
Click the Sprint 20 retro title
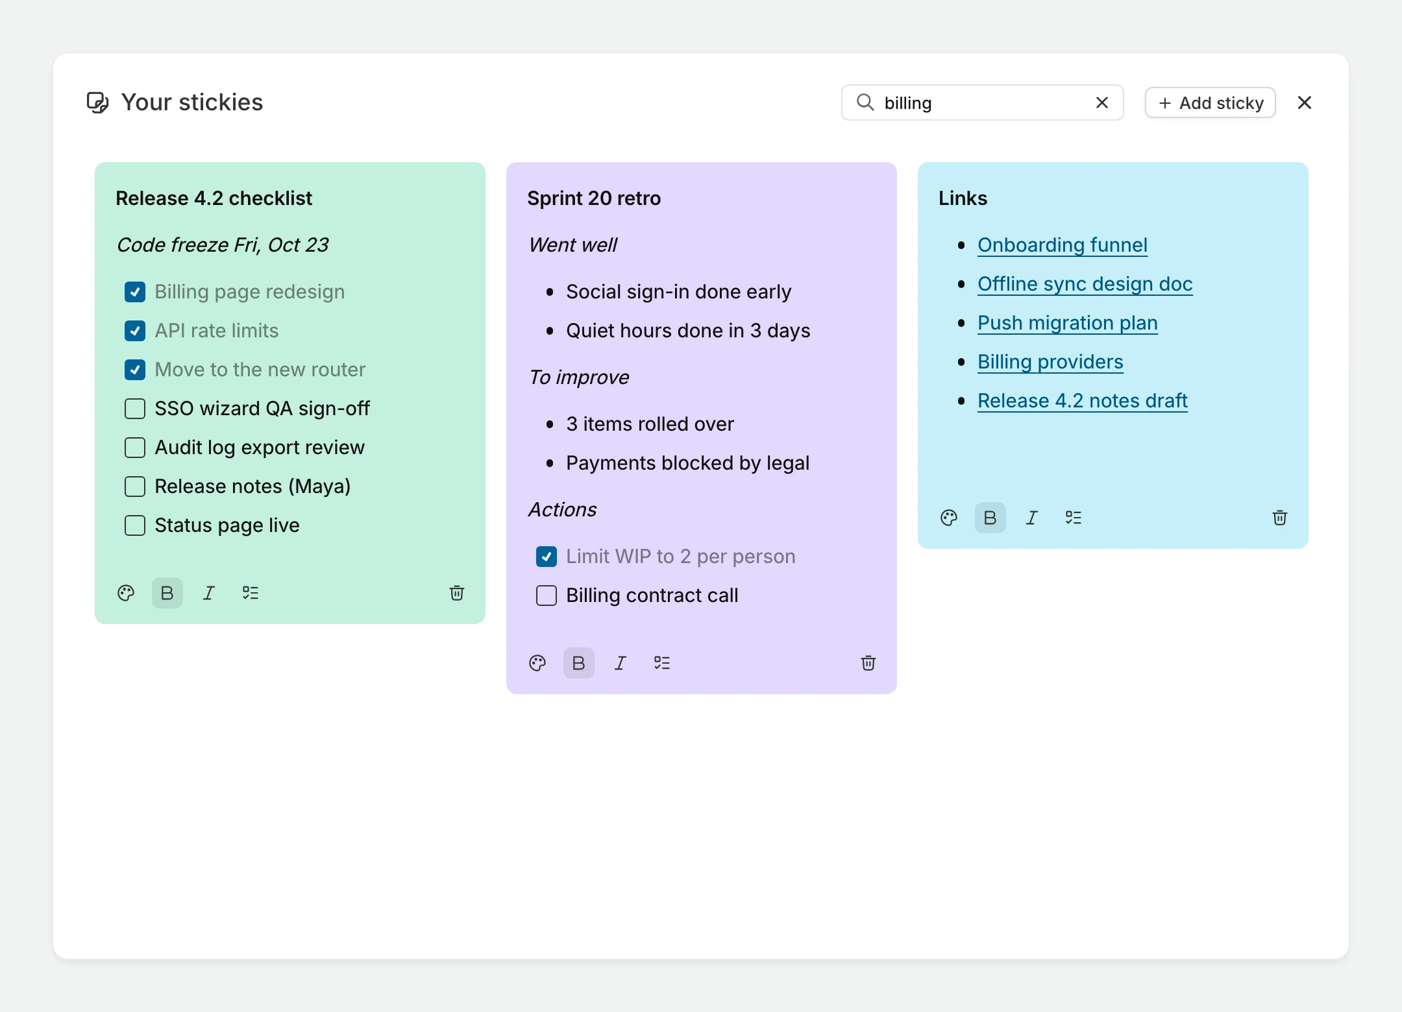594,199
